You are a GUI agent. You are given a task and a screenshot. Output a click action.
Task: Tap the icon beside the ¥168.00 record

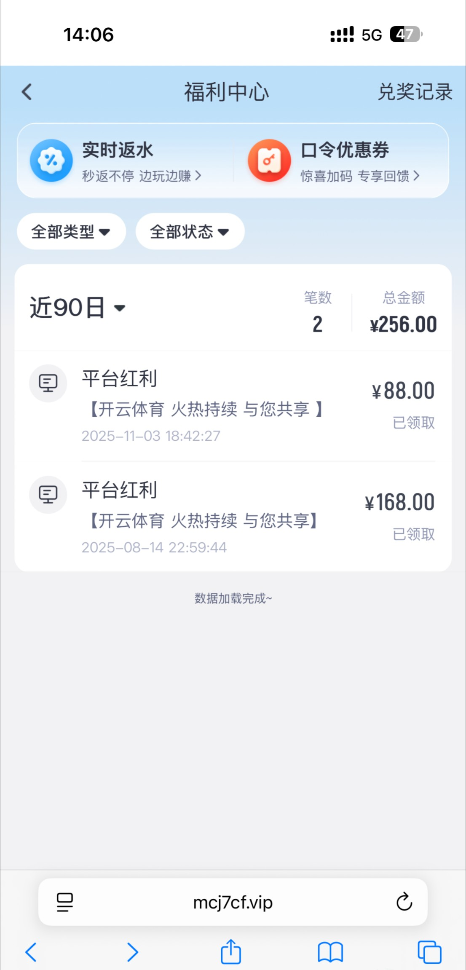coord(48,495)
